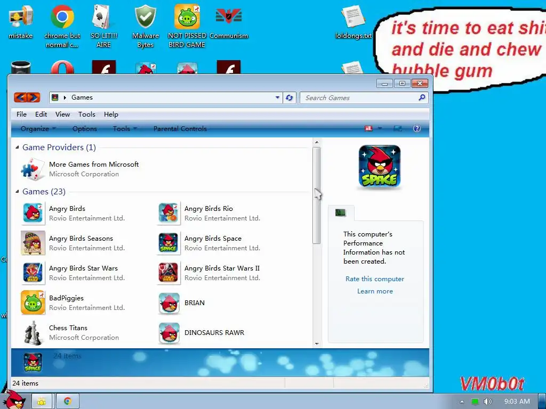Open the Organize dropdown menu
546x409 pixels.
coord(38,129)
